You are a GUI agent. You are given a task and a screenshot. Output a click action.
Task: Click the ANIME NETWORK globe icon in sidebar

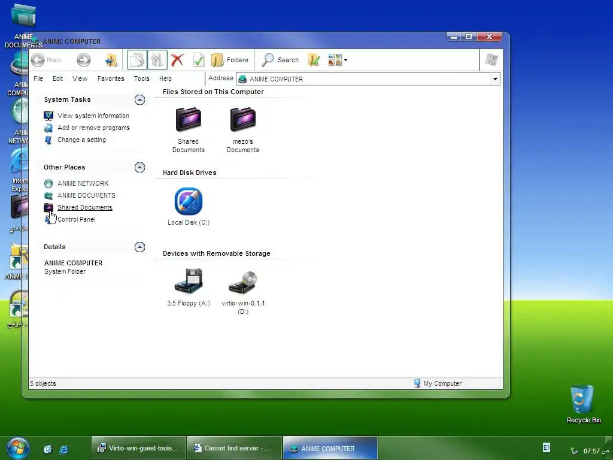click(48, 183)
